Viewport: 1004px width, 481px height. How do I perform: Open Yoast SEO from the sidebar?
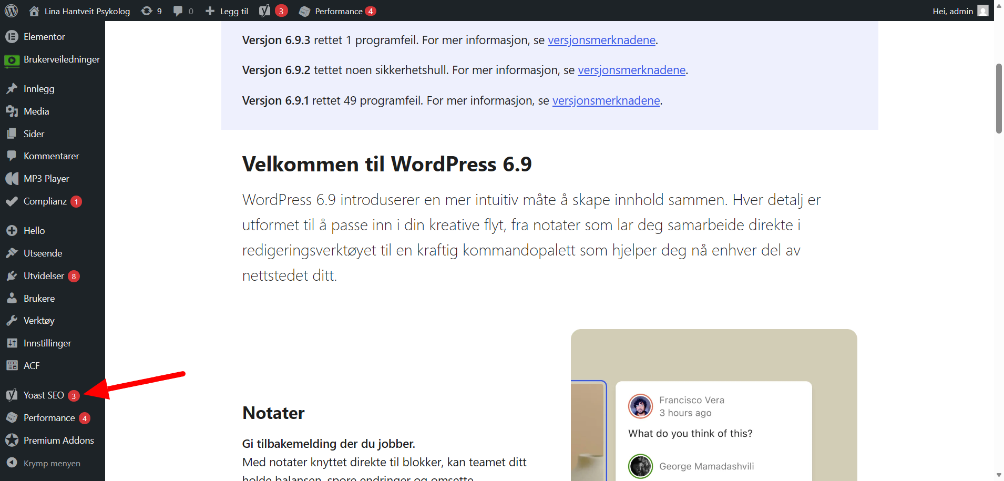(x=43, y=395)
